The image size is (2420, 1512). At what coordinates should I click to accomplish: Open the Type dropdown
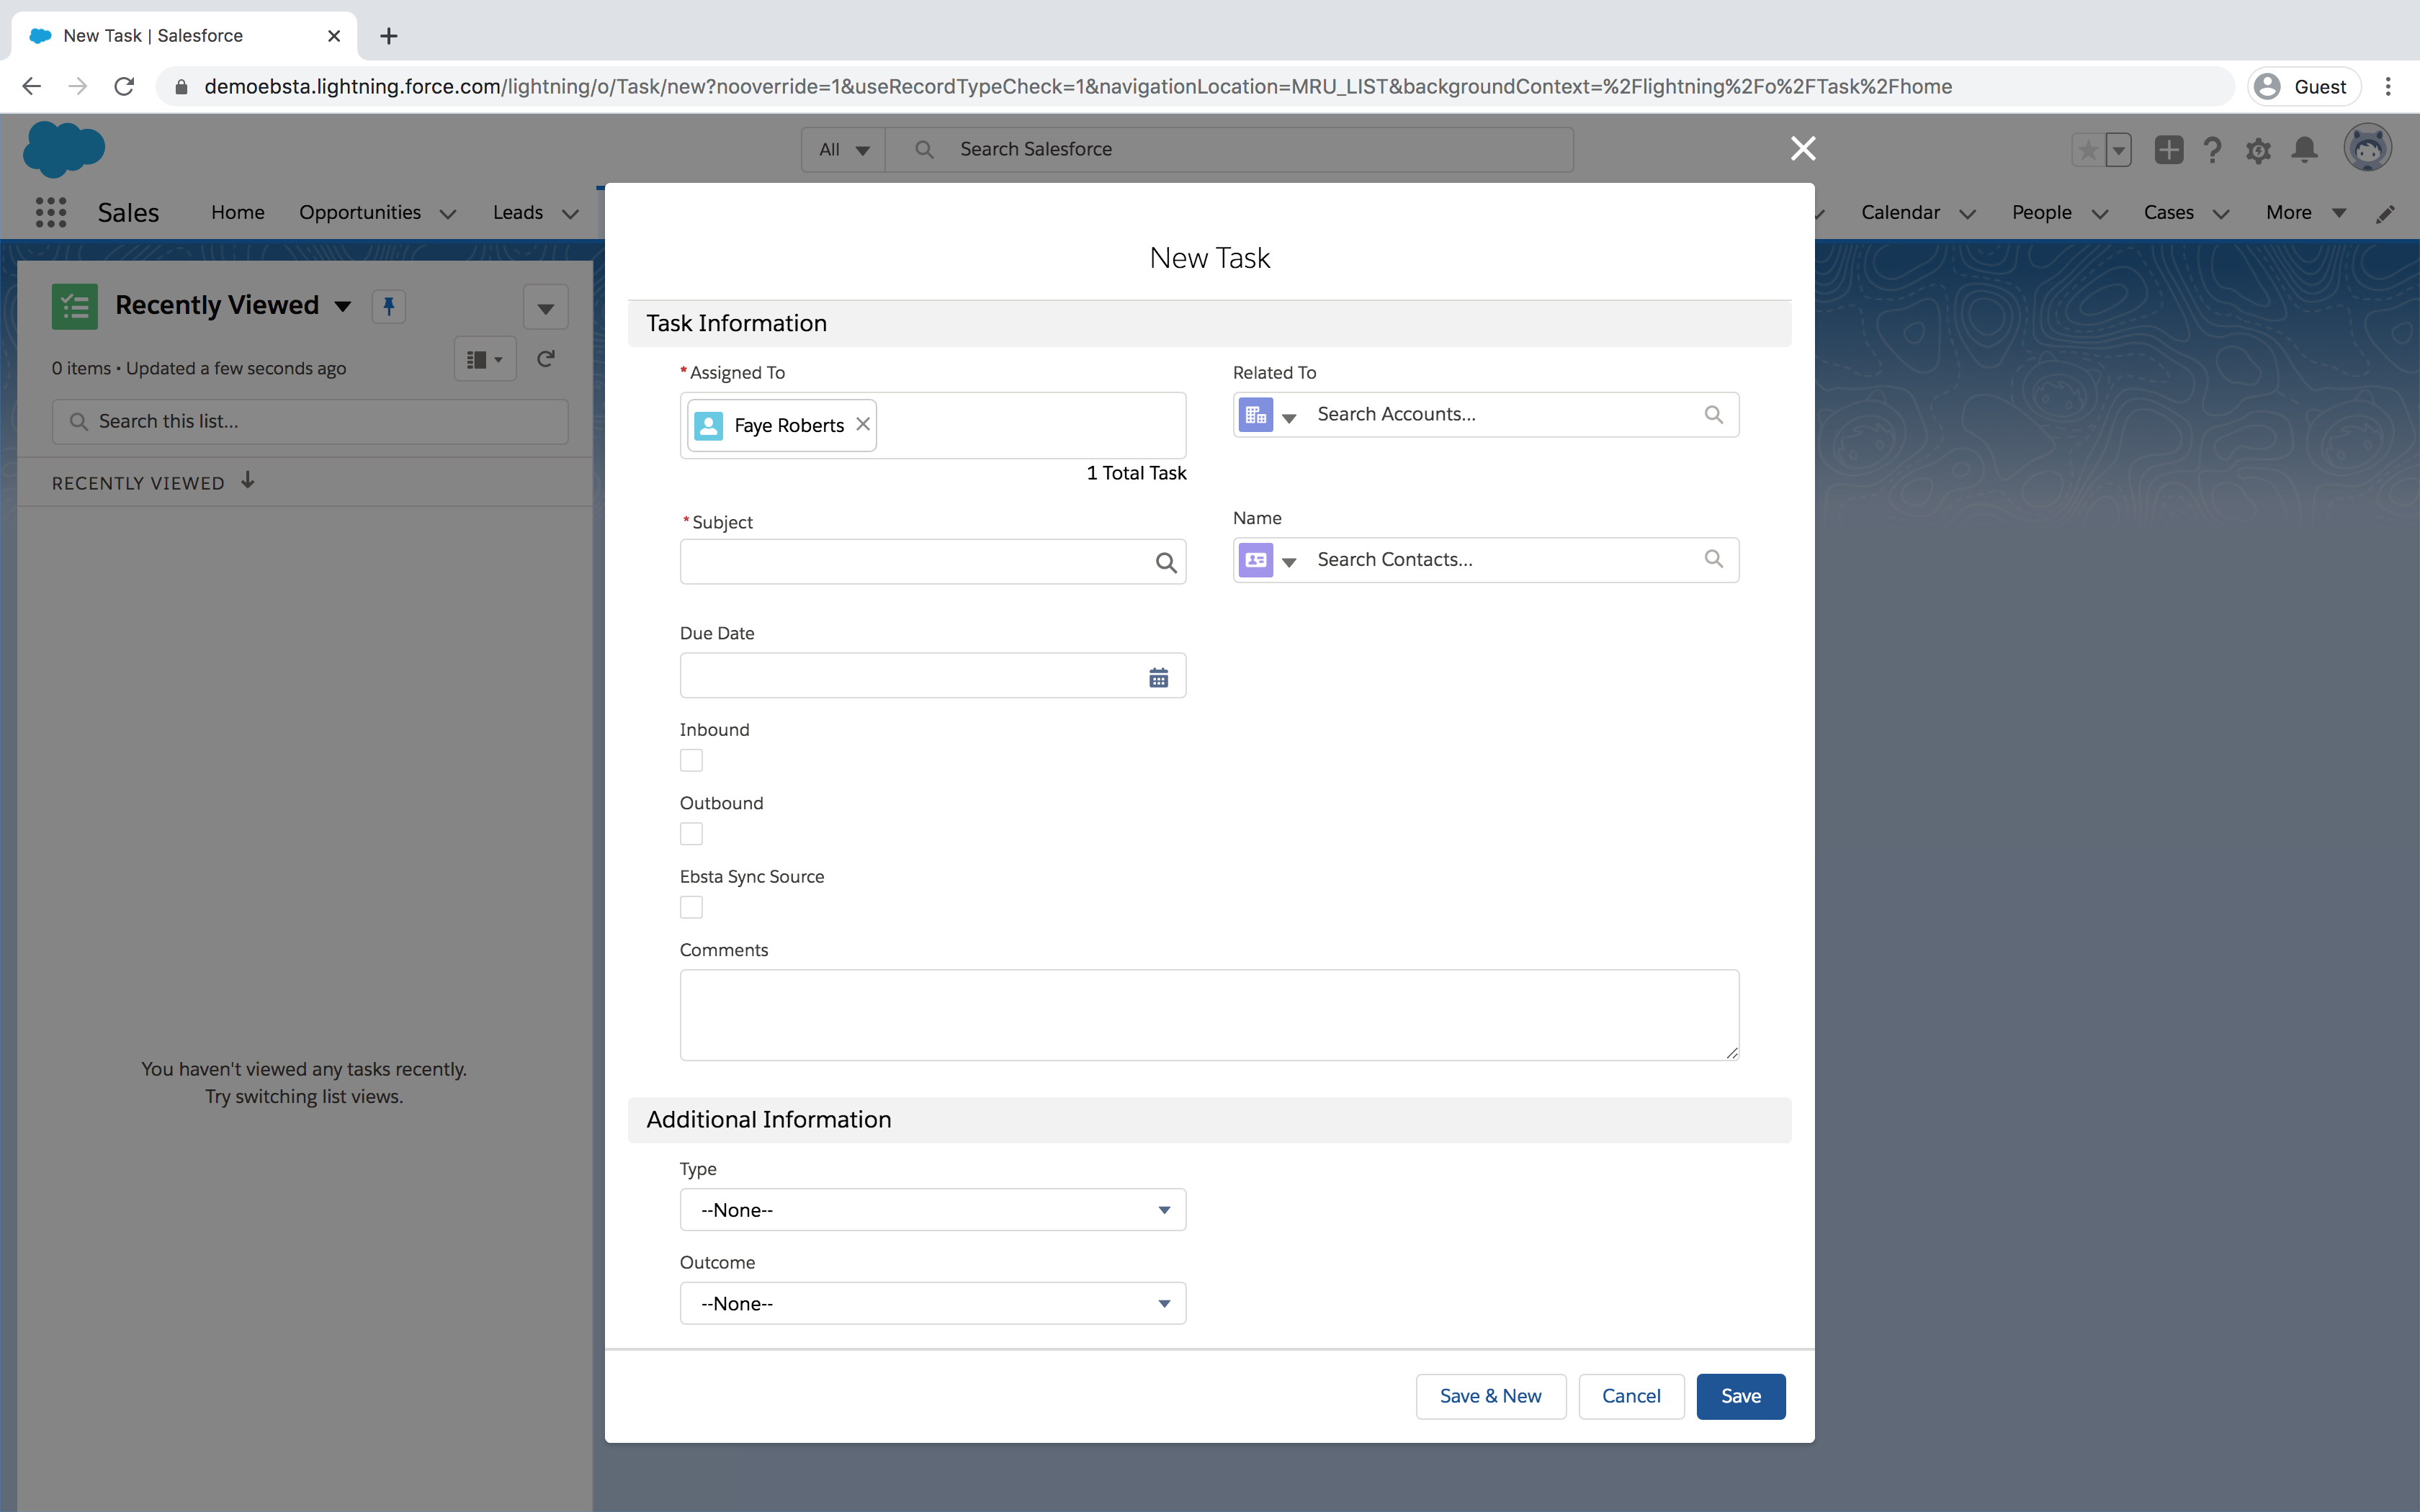point(932,1210)
